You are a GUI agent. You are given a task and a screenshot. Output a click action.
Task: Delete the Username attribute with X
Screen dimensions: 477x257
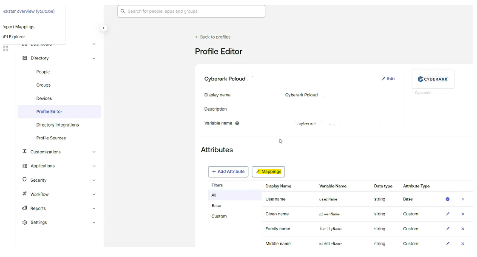click(463, 199)
